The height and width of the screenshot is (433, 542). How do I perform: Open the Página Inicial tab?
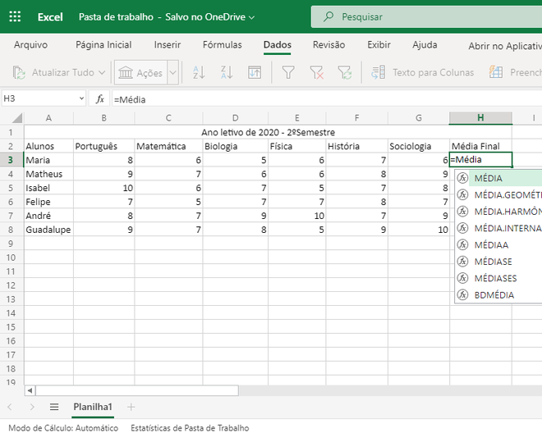click(103, 45)
